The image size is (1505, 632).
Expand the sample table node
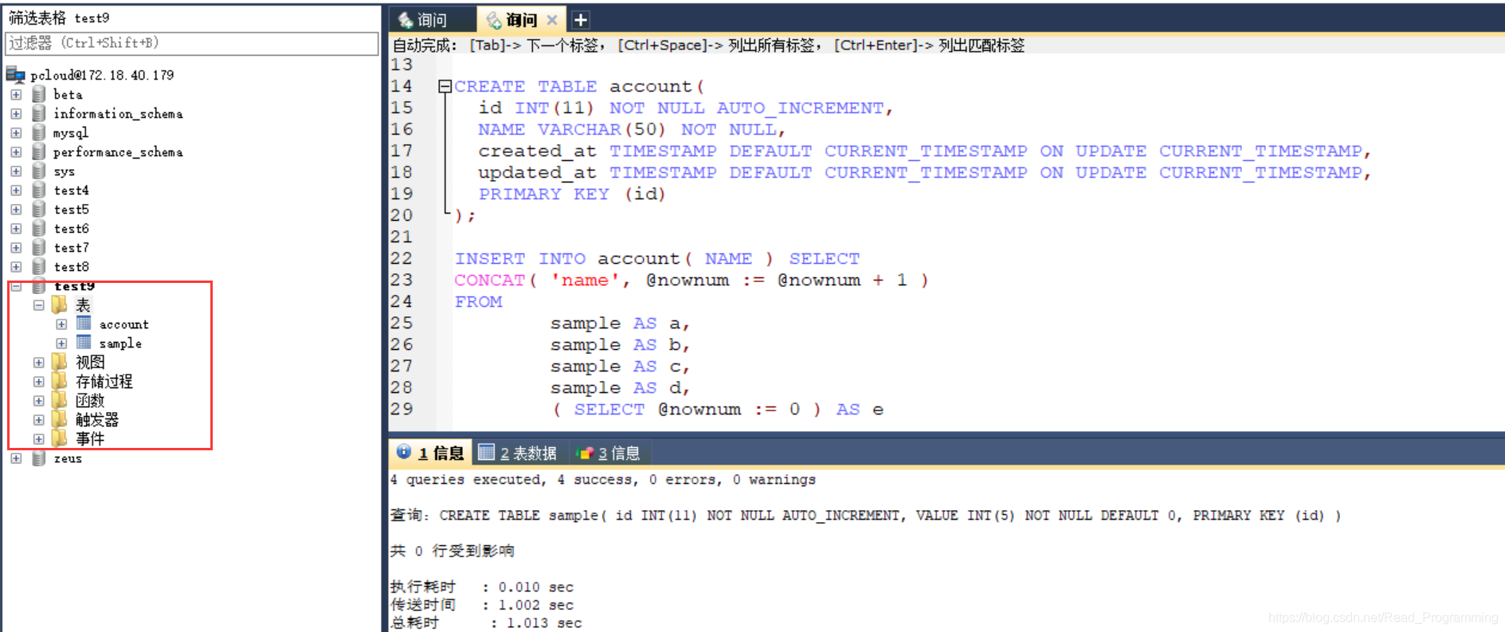click(61, 343)
